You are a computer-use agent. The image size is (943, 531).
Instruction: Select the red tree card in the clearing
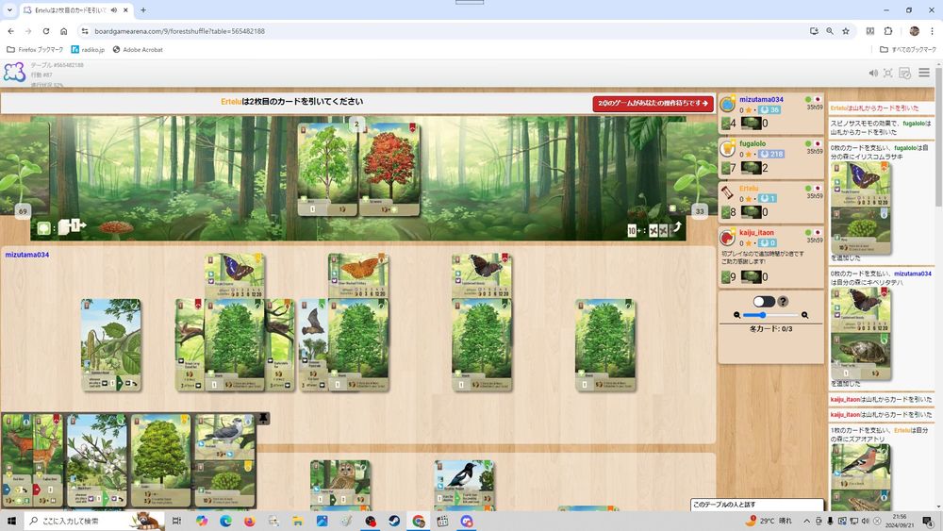tap(389, 170)
